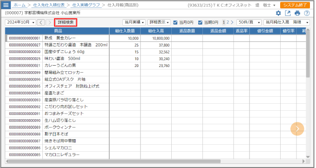Click the 10,800,000 amount cell
The width and height of the screenshot is (316, 168).
(156, 38)
